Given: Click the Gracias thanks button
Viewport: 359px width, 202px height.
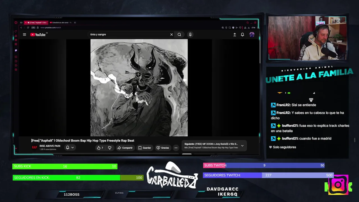Looking at the screenshot, I should [x=163, y=148].
